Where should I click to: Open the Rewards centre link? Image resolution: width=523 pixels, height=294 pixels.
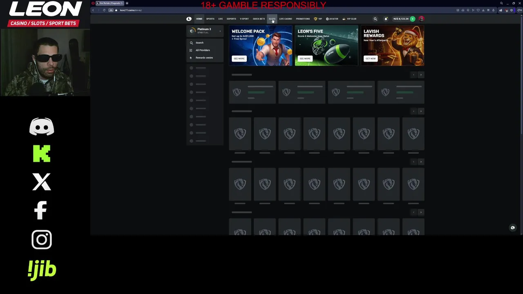coord(204,58)
